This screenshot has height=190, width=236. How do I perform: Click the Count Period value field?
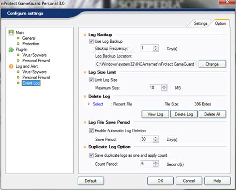(x=146, y=164)
